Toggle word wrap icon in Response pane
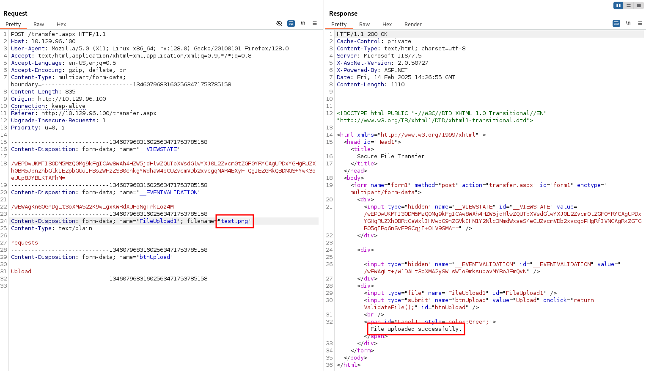 pos(616,24)
